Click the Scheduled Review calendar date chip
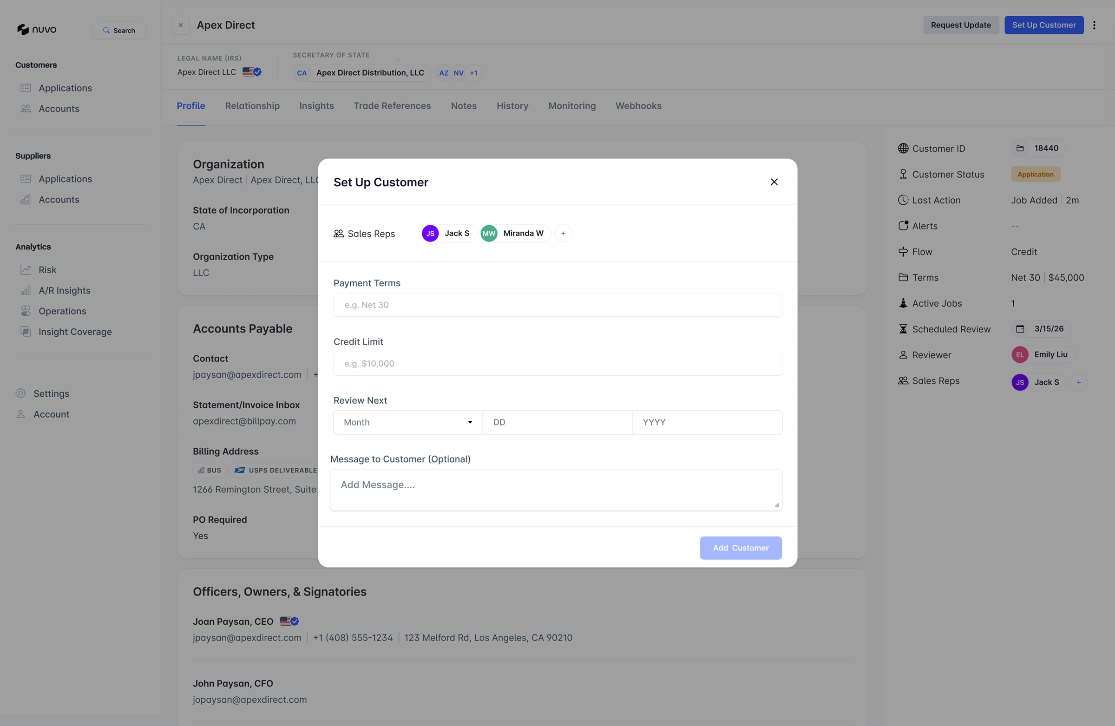Viewport: 1115px width, 726px height. click(x=1042, y=329)
